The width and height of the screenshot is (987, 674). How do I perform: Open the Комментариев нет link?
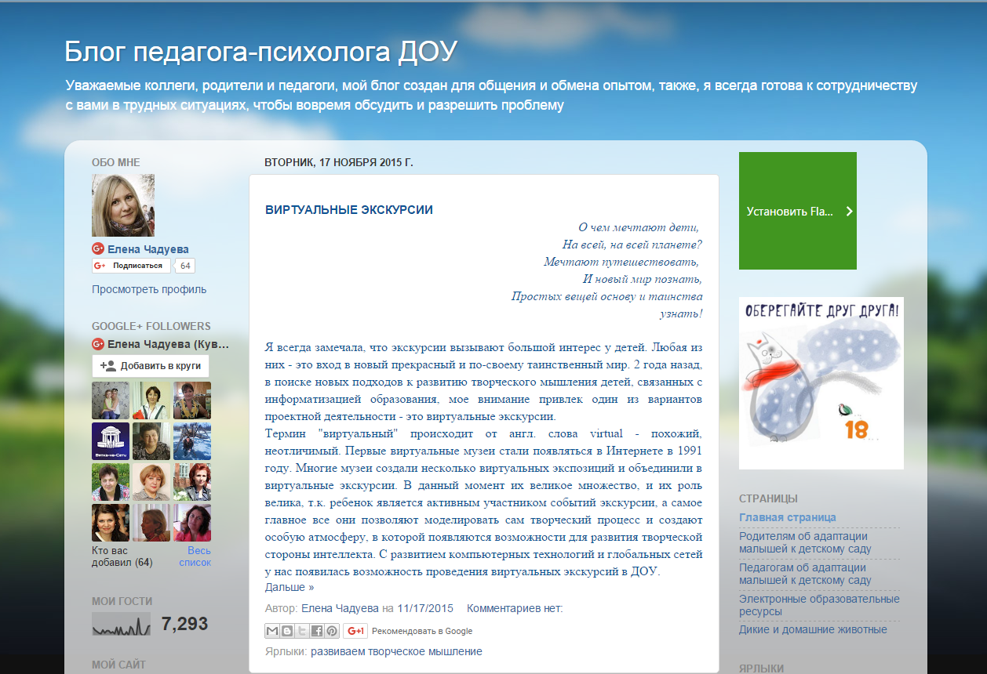[x=515, y=608]
